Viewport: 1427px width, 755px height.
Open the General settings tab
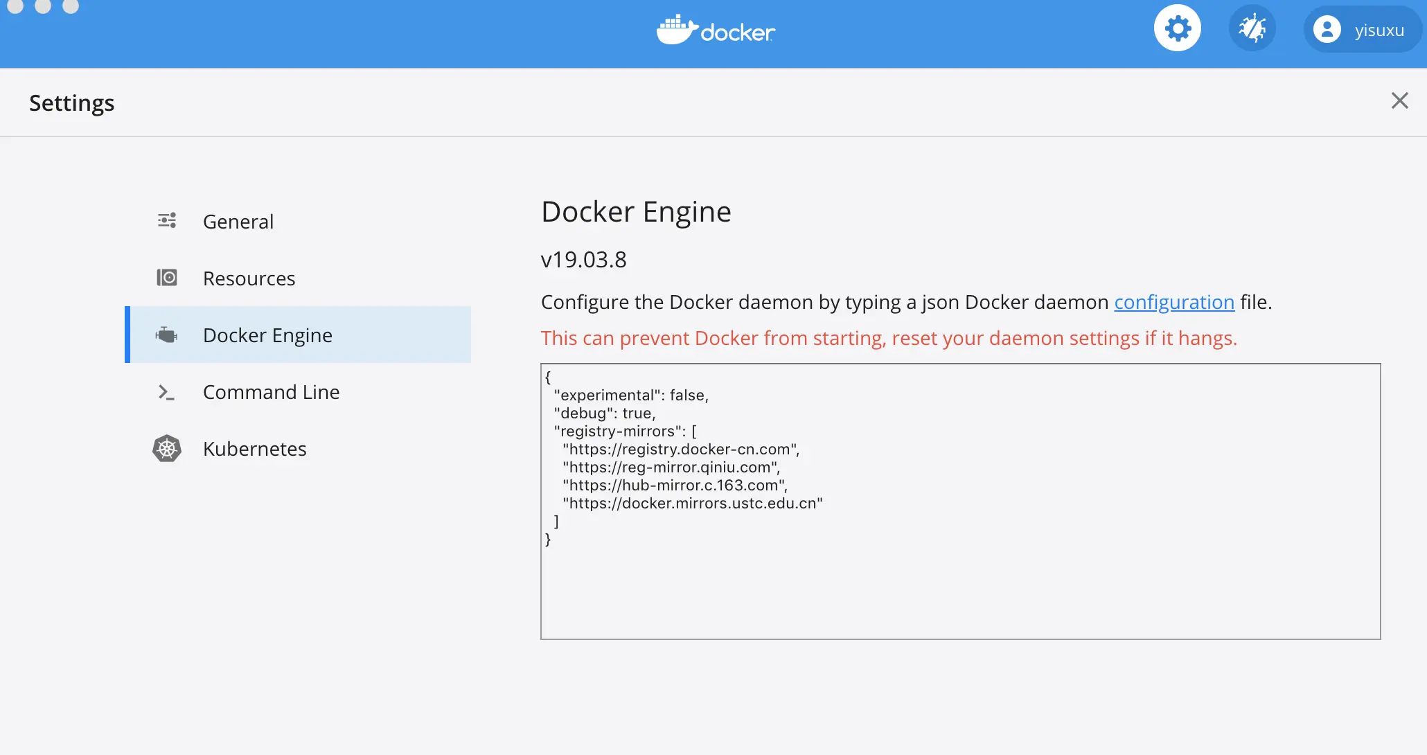[x=238, y=222]
